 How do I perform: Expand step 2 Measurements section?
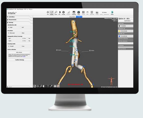(20, 20)
